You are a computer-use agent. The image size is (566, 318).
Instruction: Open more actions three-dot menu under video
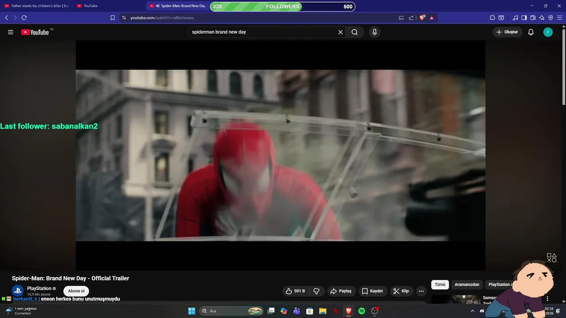tap(421, 291)
